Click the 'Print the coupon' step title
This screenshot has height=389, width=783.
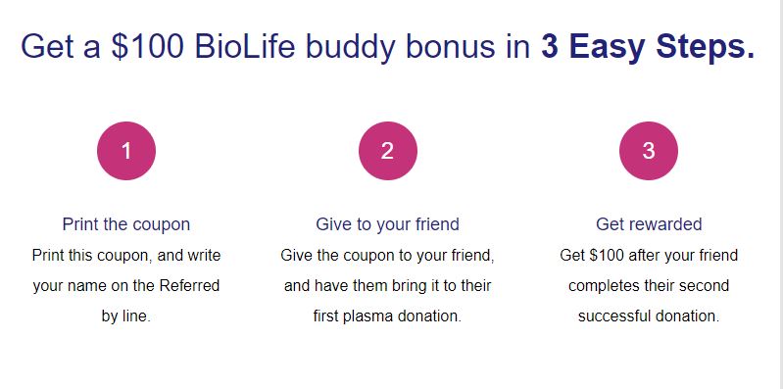coord(126,224)
